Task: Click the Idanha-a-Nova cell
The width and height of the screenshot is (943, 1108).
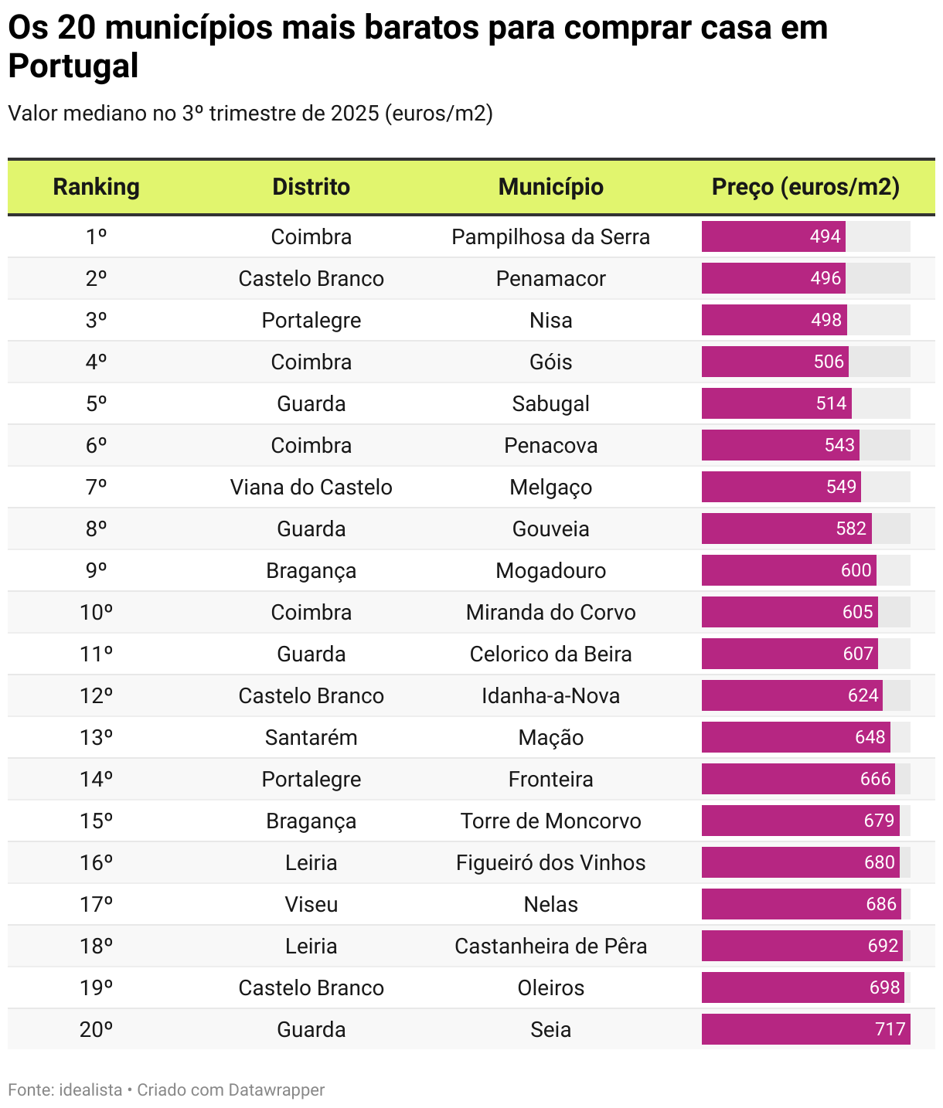Action: (551, 695)
